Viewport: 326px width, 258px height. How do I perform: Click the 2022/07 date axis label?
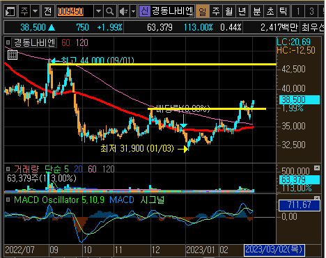[20, 250]
